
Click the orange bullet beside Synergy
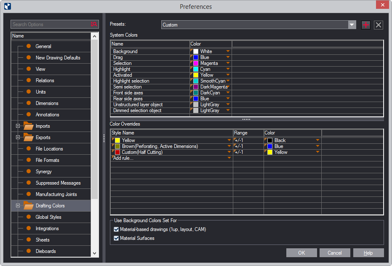(x=29, y=171)
